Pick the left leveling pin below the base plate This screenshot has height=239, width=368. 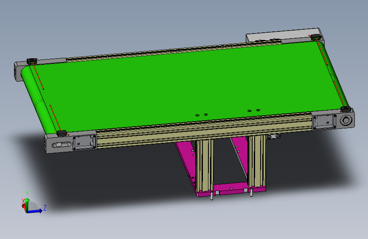coord(212,196)
